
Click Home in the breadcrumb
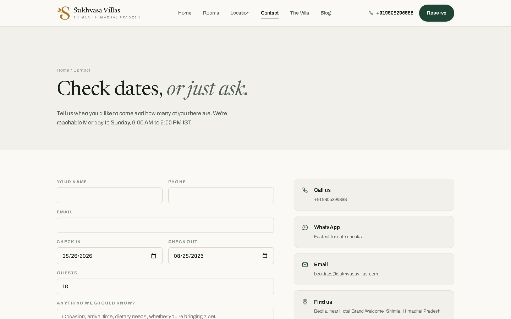click(63, 70)
